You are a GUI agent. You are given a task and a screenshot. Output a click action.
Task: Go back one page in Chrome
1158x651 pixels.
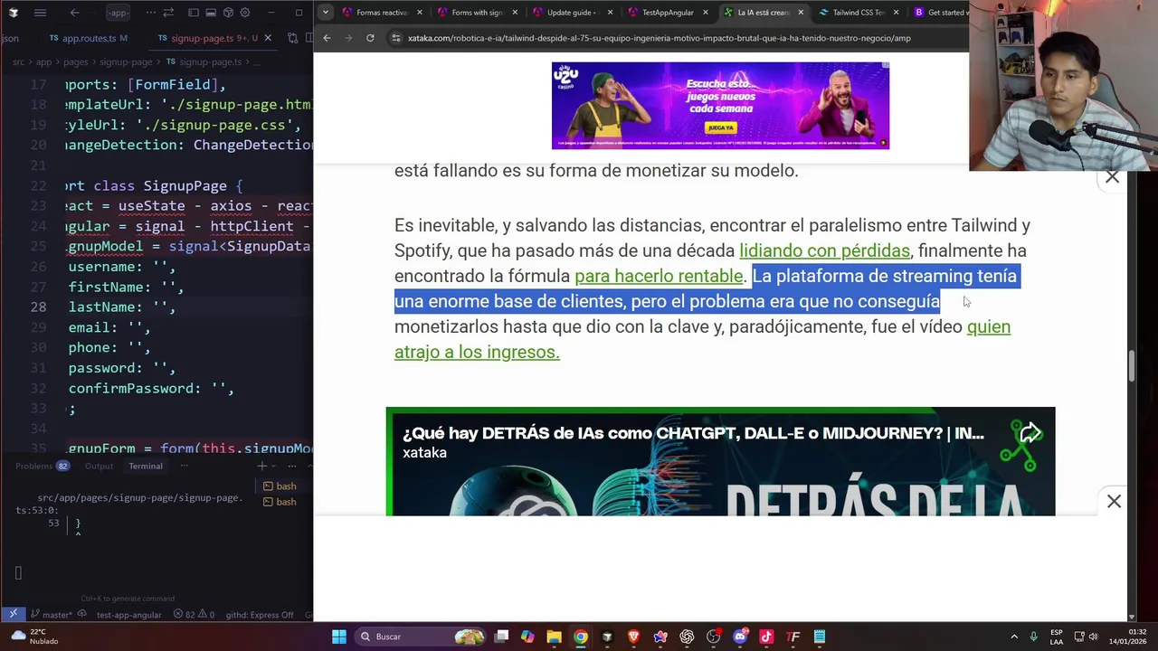[327, 38]
